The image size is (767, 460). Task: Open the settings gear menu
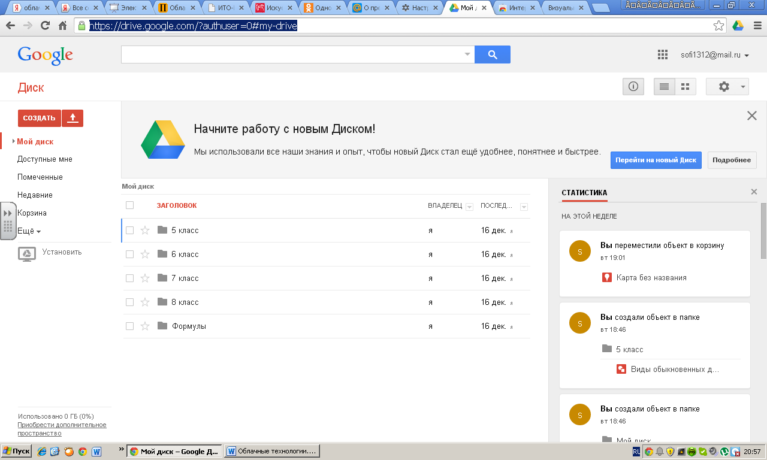[x=727, y=87]
